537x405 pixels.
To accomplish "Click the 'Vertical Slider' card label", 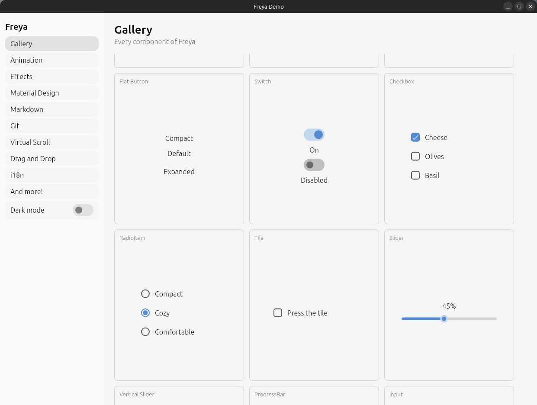I will pyautogui.click(x=137, y=394).
